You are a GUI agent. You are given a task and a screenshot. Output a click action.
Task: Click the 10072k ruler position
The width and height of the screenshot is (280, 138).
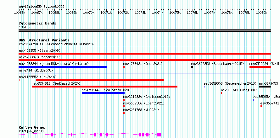click(x=123, y=13)
